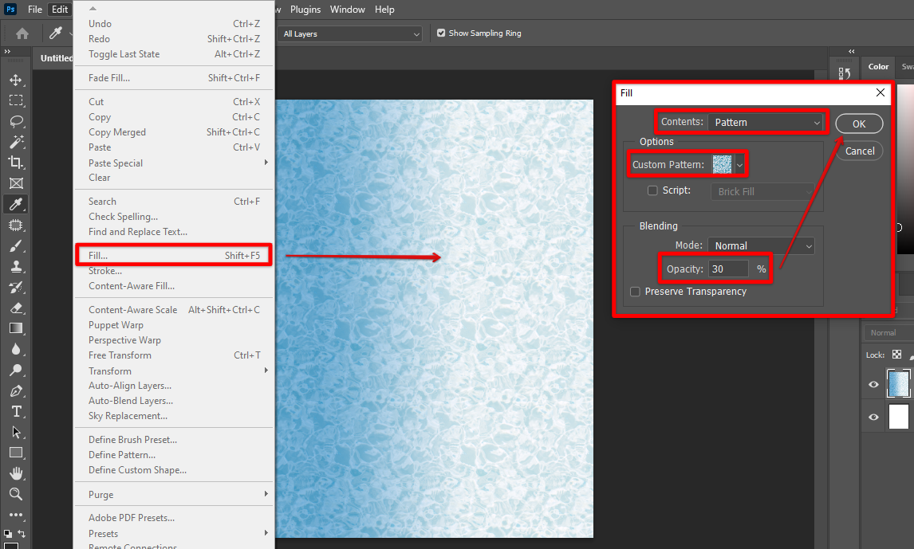The height and width of the screenshot is (549, 914).
Task: Select the Eraser tool
Action: tap(16, 308)
